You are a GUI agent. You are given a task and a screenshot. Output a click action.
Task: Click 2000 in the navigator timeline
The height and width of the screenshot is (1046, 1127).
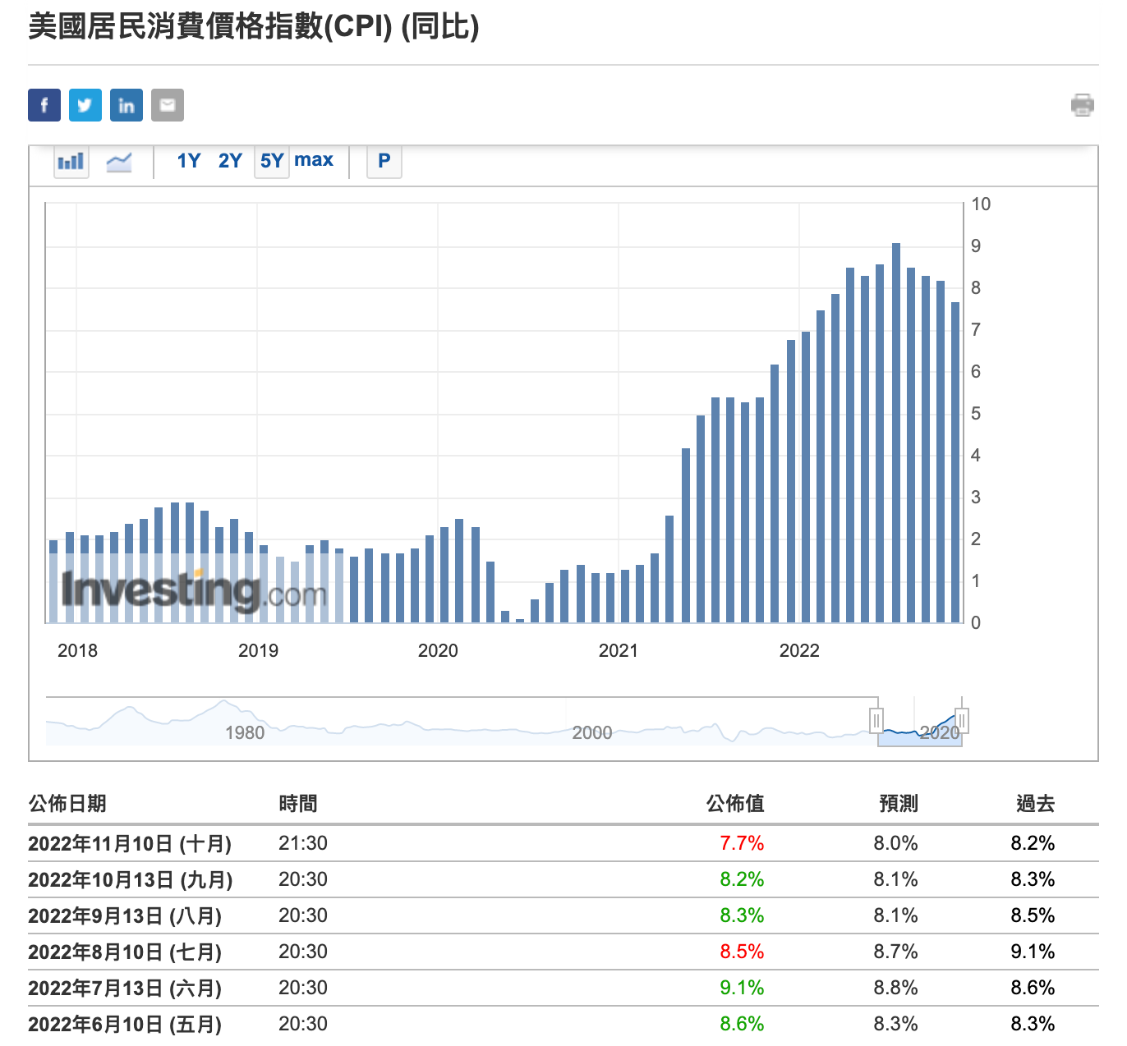point(592,732)
